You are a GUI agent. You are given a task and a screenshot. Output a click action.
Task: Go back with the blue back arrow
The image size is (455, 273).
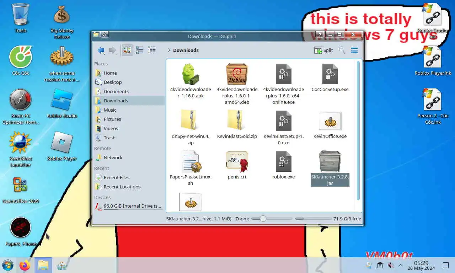(101, 50)
